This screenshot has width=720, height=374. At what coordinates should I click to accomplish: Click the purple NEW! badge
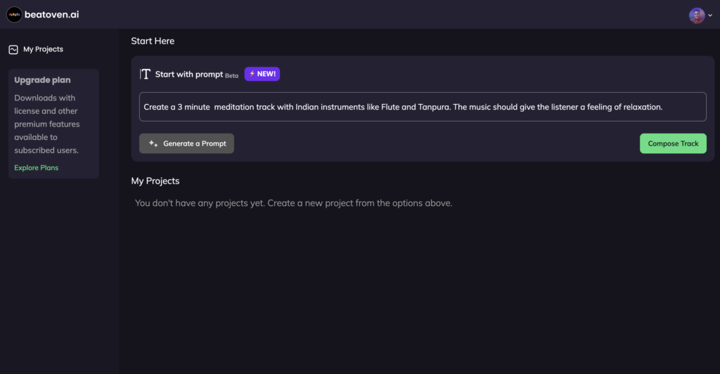(x=262, y=74)
